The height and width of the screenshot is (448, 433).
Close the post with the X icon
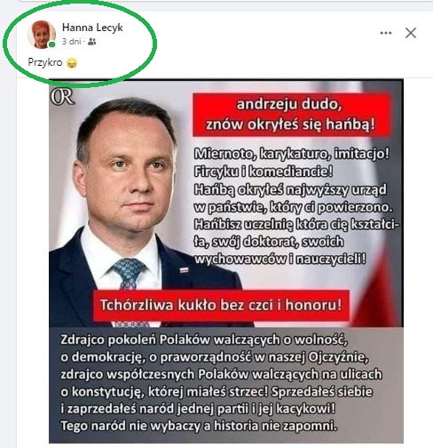click(x=411, y=33)
